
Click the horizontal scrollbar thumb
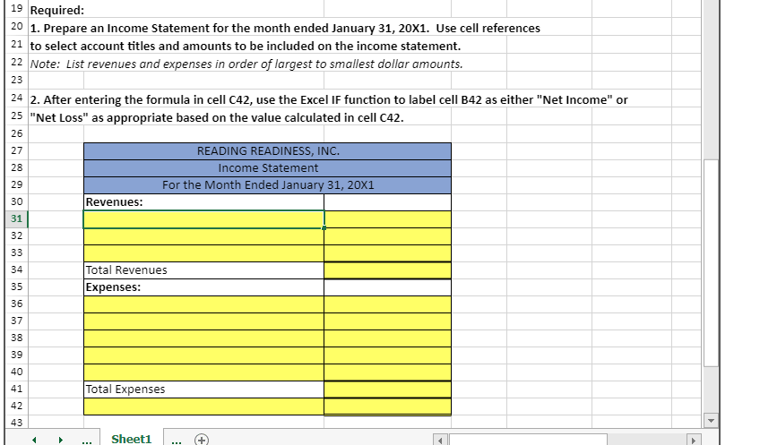528,440
